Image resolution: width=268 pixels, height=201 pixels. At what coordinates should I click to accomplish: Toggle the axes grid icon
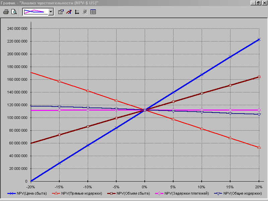coord(77,12)
